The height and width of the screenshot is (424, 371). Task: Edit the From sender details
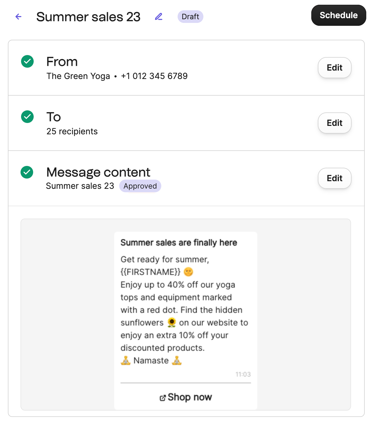click(334, 68)
